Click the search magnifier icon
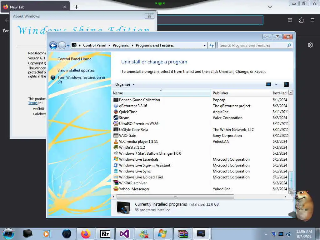 click(x=289, y=45)
